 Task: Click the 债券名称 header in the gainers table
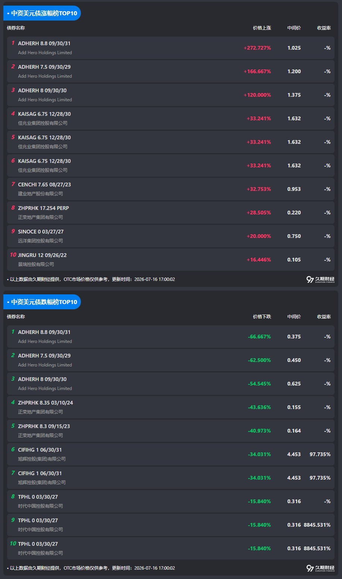[x=16, y=28]
